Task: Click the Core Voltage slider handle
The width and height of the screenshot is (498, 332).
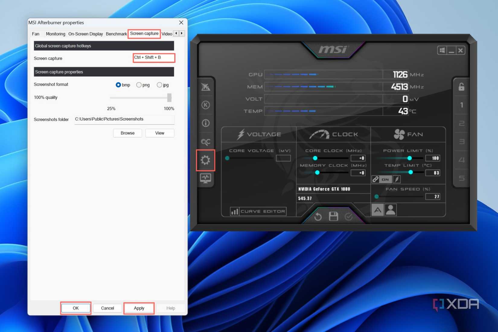Action: pyautogui.click(x=227, y=158)
